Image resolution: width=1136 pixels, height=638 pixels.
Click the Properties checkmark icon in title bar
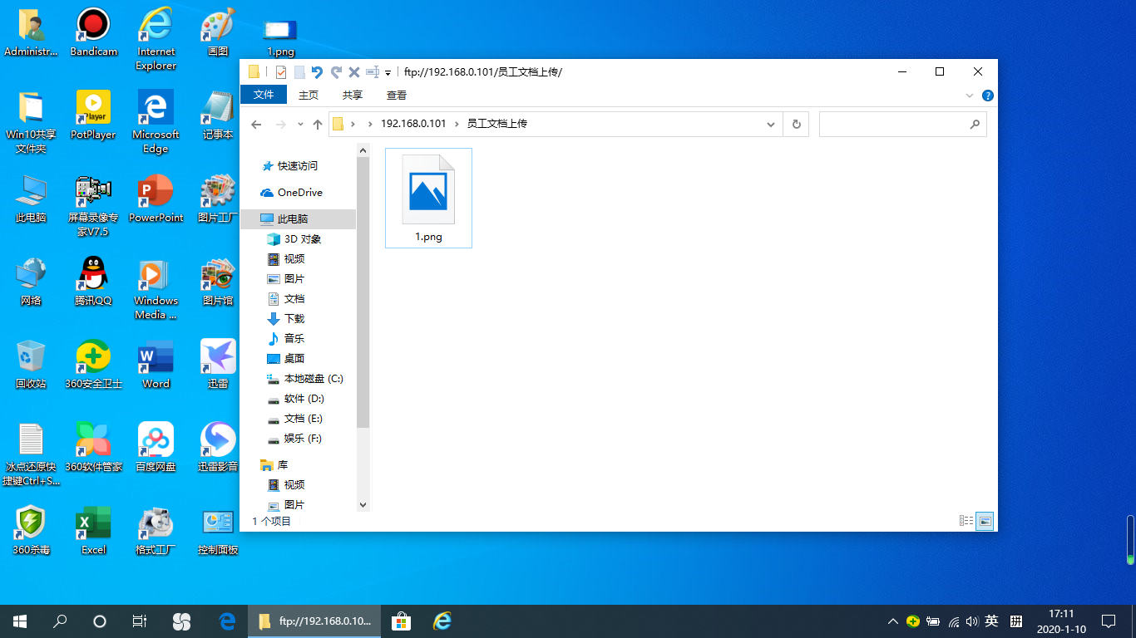(x=281, y=72)
